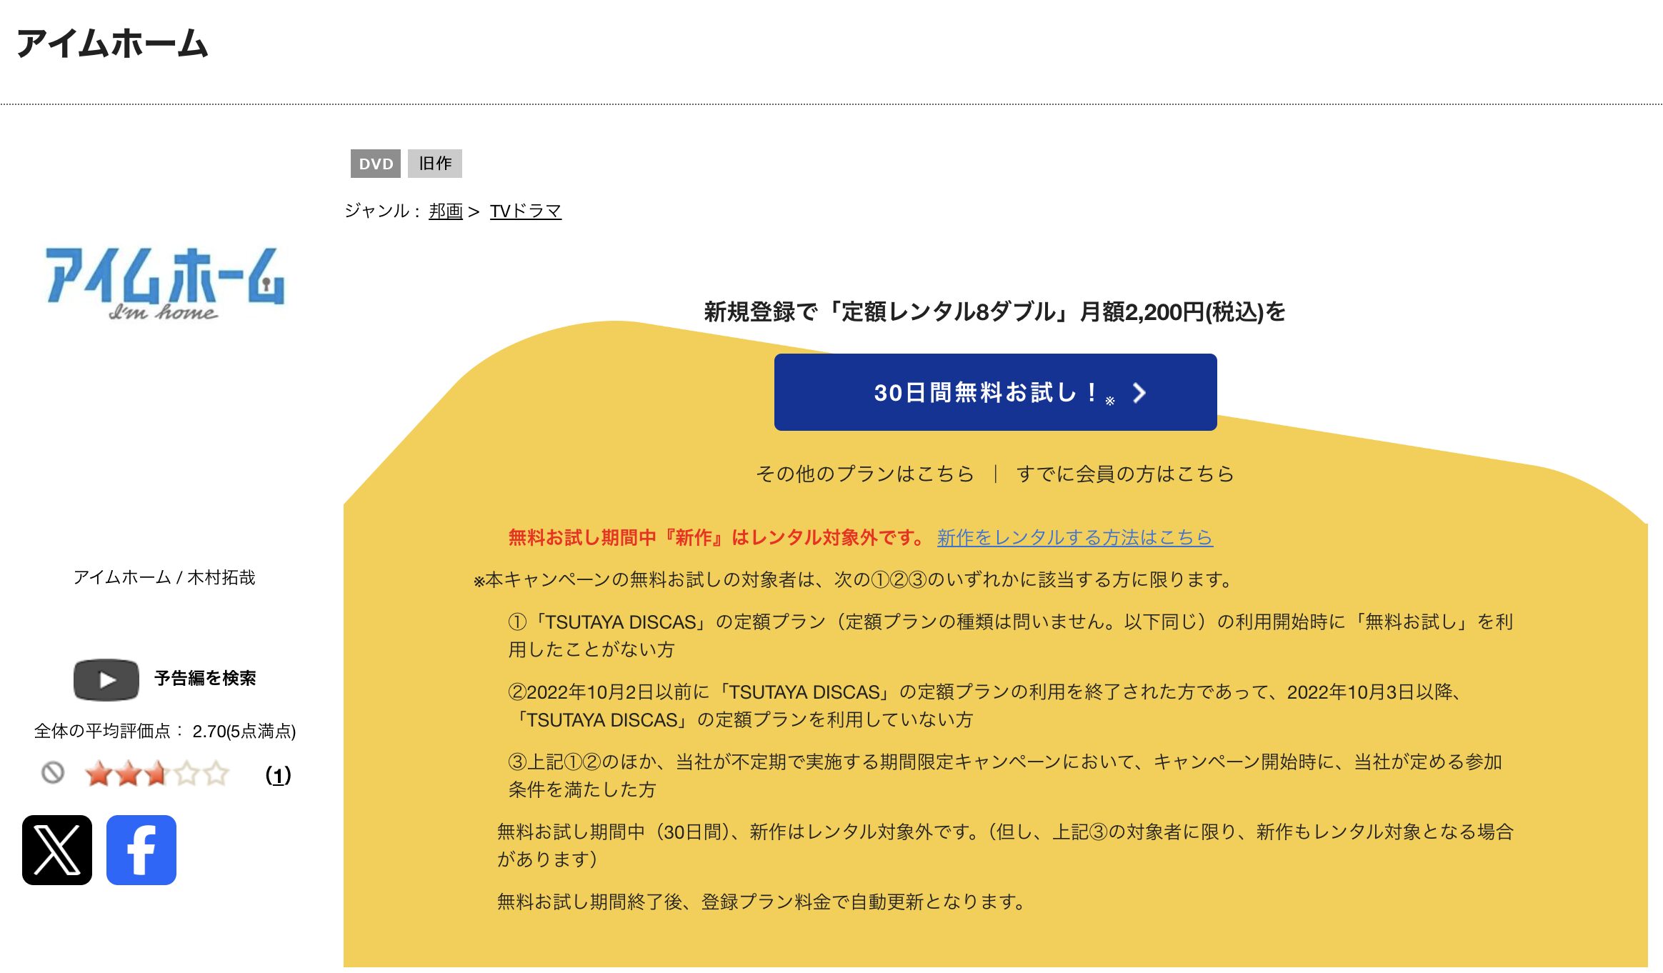Click the アイムホーム cover thumbnail
Screen dimensions: 1663x973
pos(165,284)
